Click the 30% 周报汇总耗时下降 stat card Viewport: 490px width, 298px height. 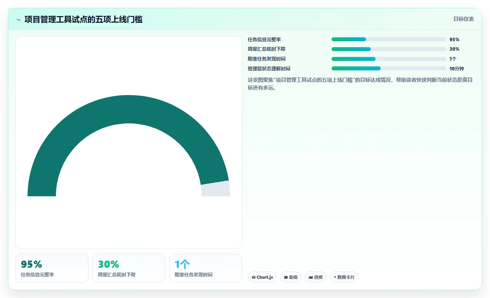point(129,268)
